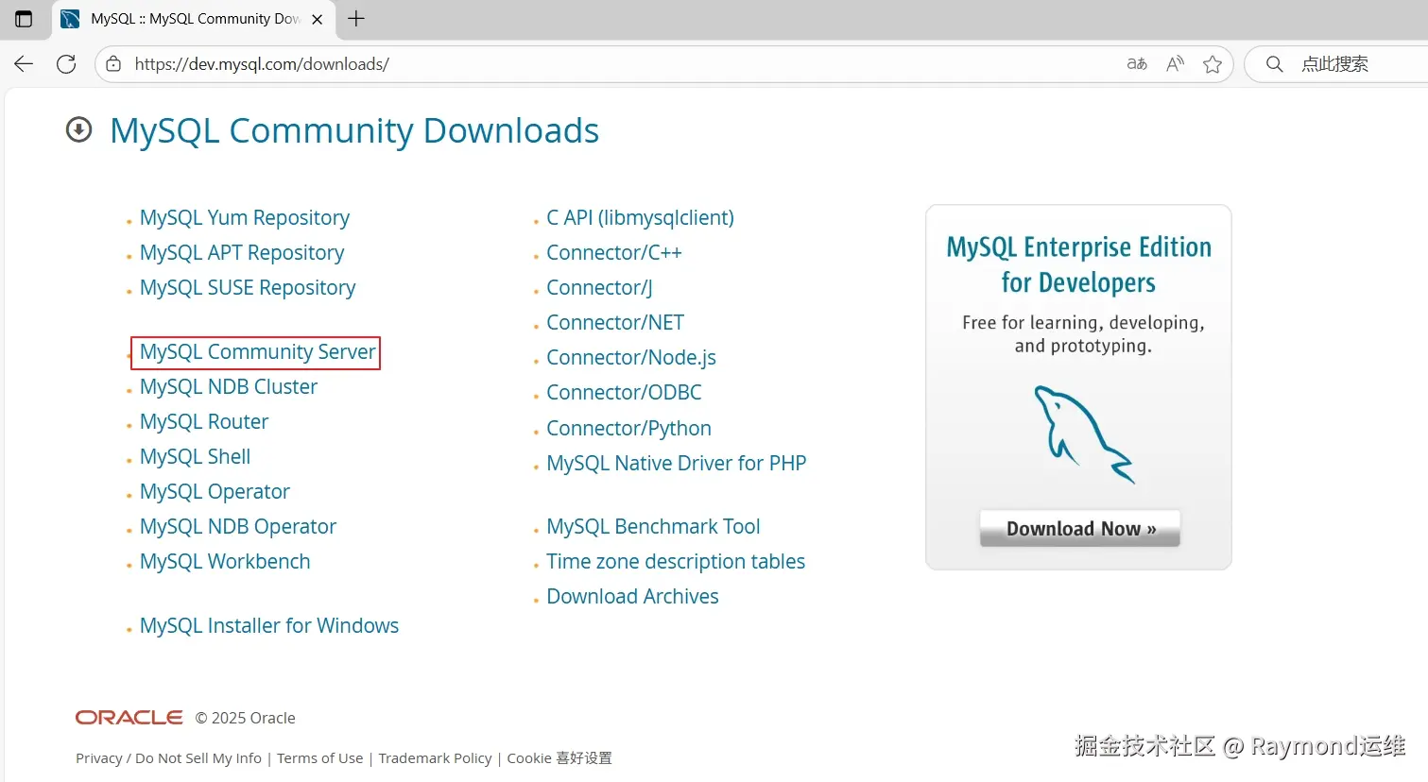Click MySQL Enterprise Edition for Developers title

point(1079,264)
